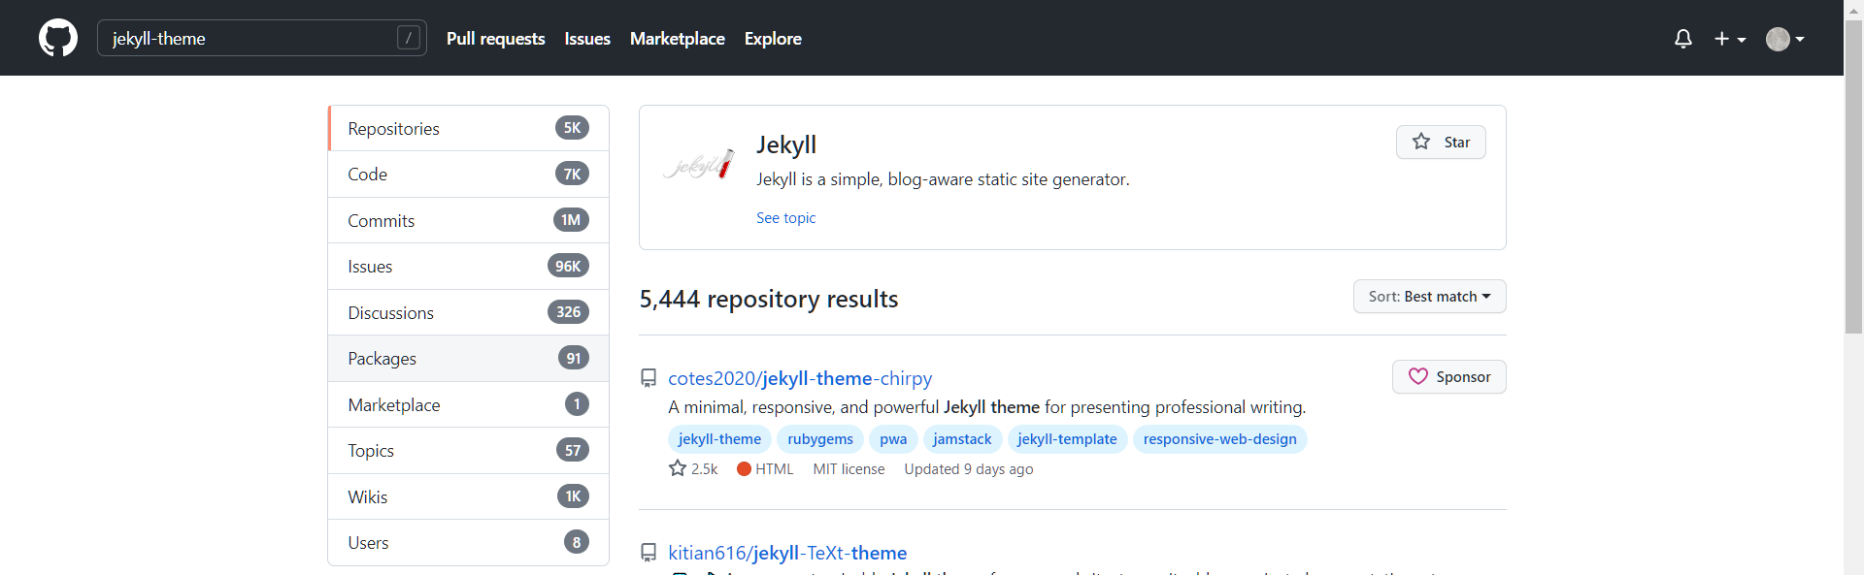The image size is (1864, 575).
Task: Open the user avatar menu
Action: point(1785,39)
